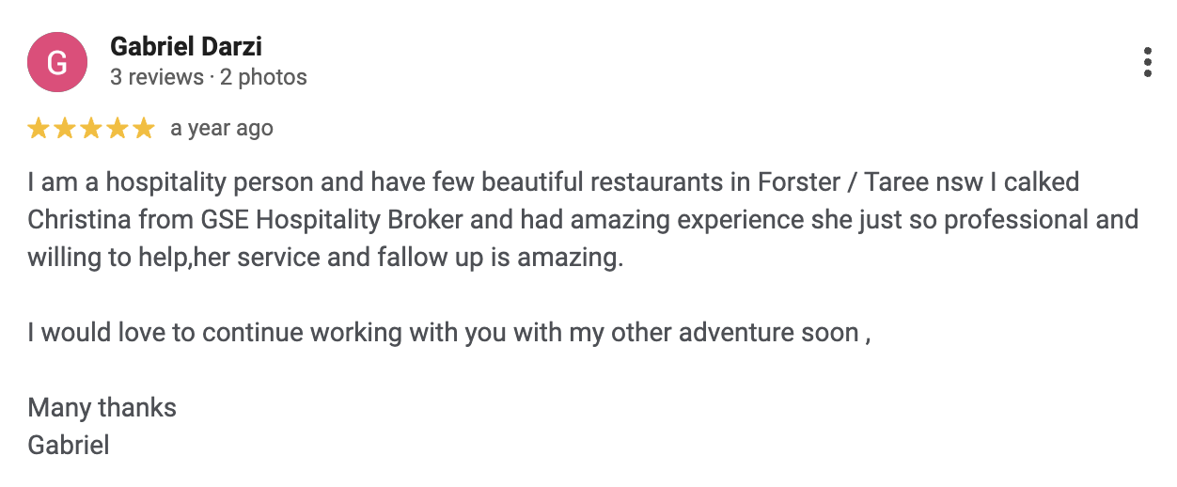Click the fourth rating star

(118, 129)
